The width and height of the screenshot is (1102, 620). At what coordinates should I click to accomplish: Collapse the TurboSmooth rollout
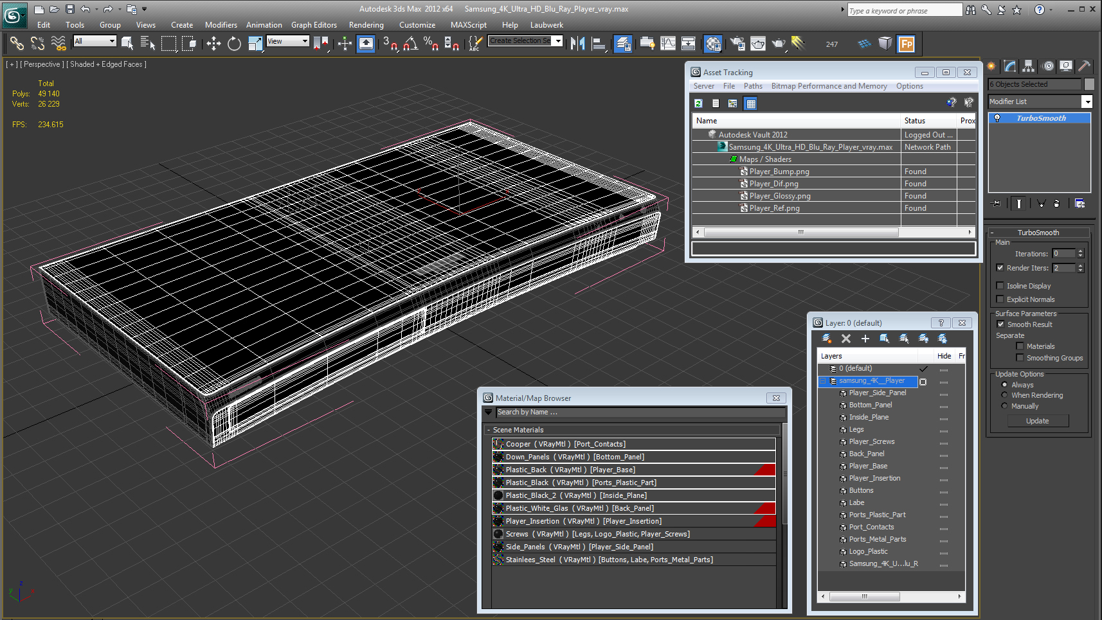click(x=993, y=233)
